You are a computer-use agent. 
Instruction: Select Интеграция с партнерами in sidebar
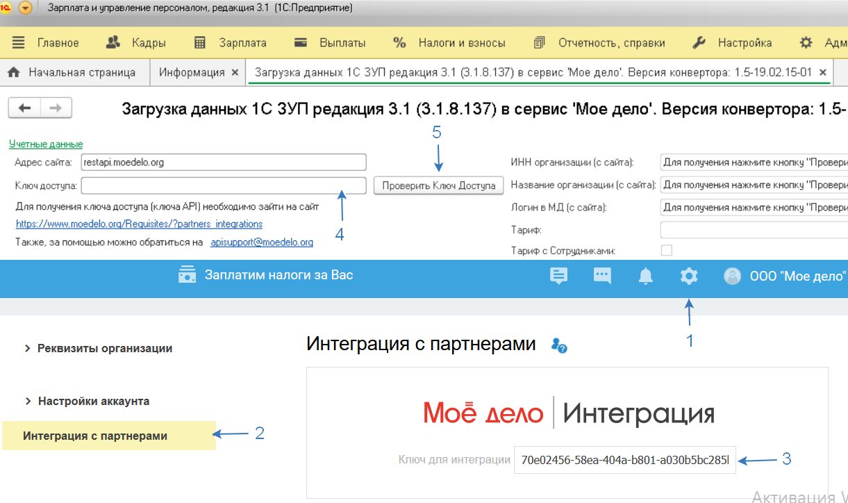click(95, 436)
